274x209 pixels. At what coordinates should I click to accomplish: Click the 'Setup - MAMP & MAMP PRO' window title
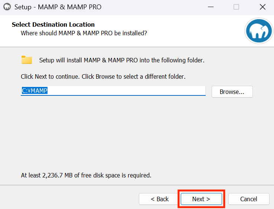pos(58,7)
